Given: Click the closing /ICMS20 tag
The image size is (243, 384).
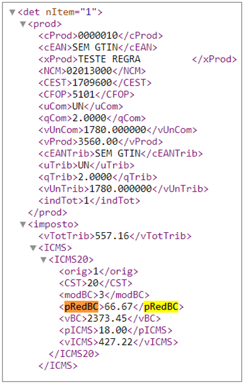Looking at the screenshot, I should coord(74,354).
